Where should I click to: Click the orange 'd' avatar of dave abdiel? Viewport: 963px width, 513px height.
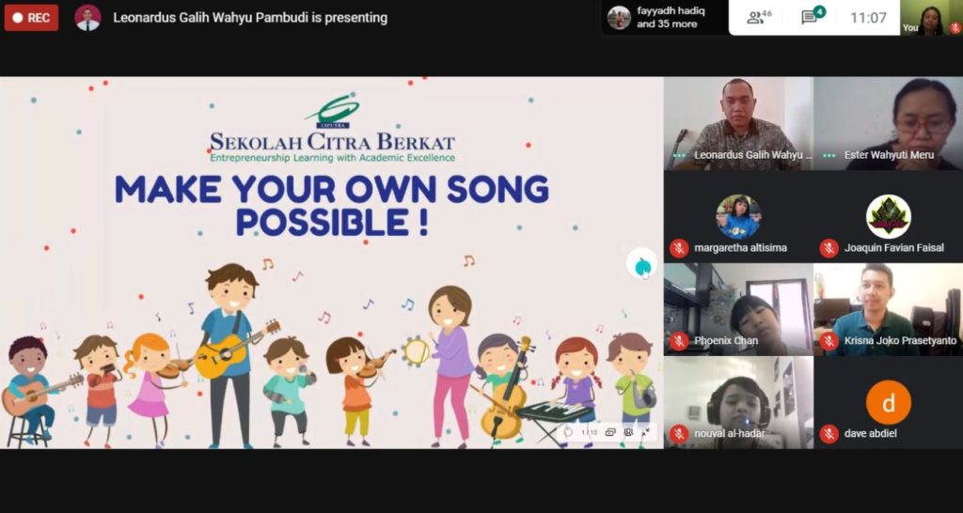888,402
